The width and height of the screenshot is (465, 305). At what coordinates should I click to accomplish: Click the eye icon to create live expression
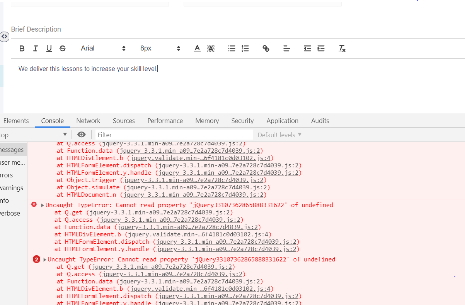tap(81, 135)
